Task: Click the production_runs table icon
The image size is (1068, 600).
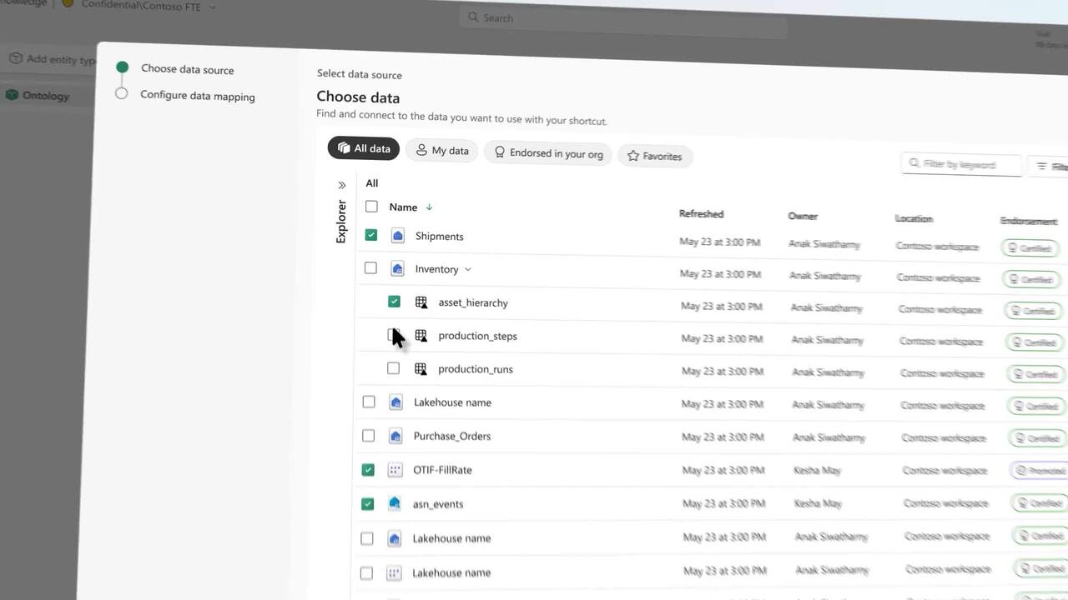Action: (421, 368)
